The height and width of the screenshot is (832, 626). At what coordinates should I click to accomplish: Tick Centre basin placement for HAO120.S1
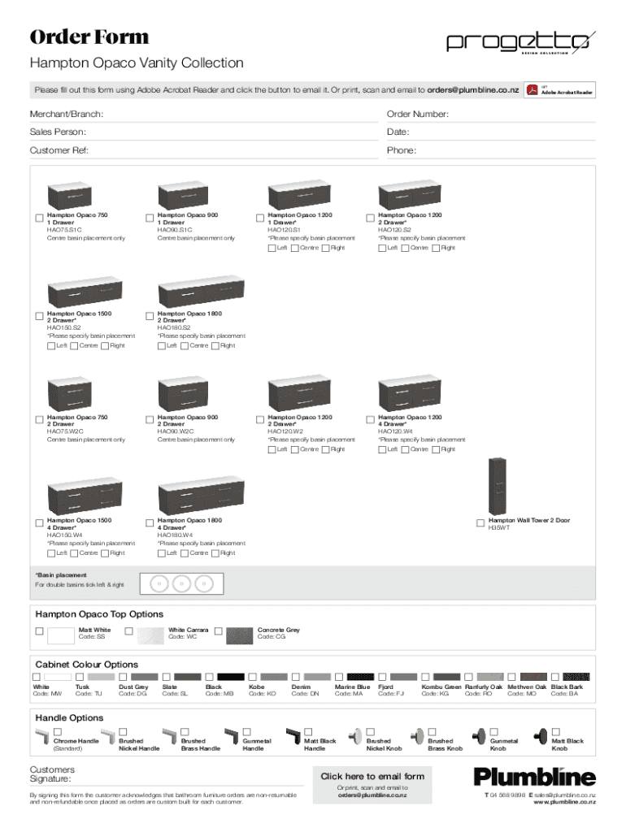click(x=295, y=248)
